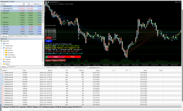The width and height of the screenshot is (183, 111).
Task: Click the balance status icon before Баланс
Action: [x=3, y=107]
